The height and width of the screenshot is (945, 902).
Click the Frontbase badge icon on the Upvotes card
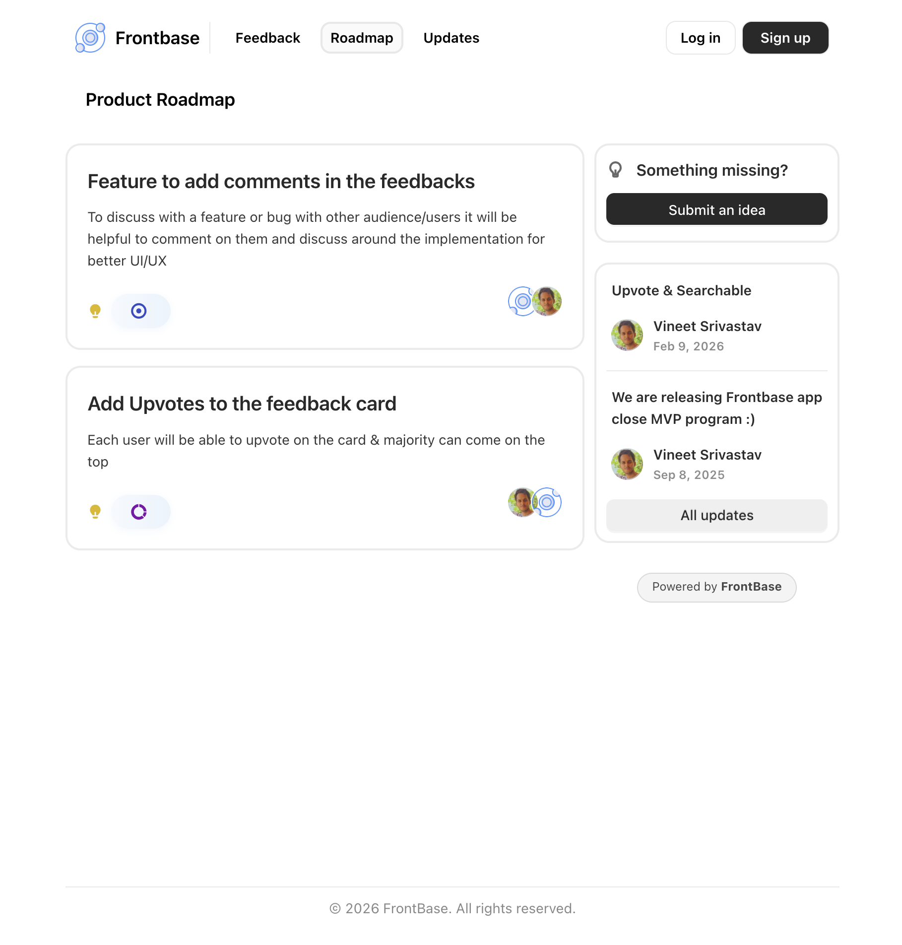pos(547,503)
